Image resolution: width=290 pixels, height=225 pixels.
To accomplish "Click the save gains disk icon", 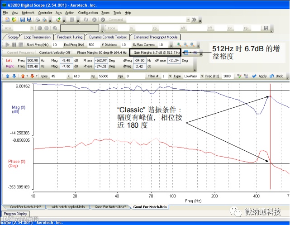I will pyautogui.click(x=266, y=28).
